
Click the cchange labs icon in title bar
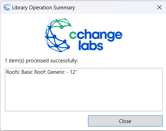7,7
